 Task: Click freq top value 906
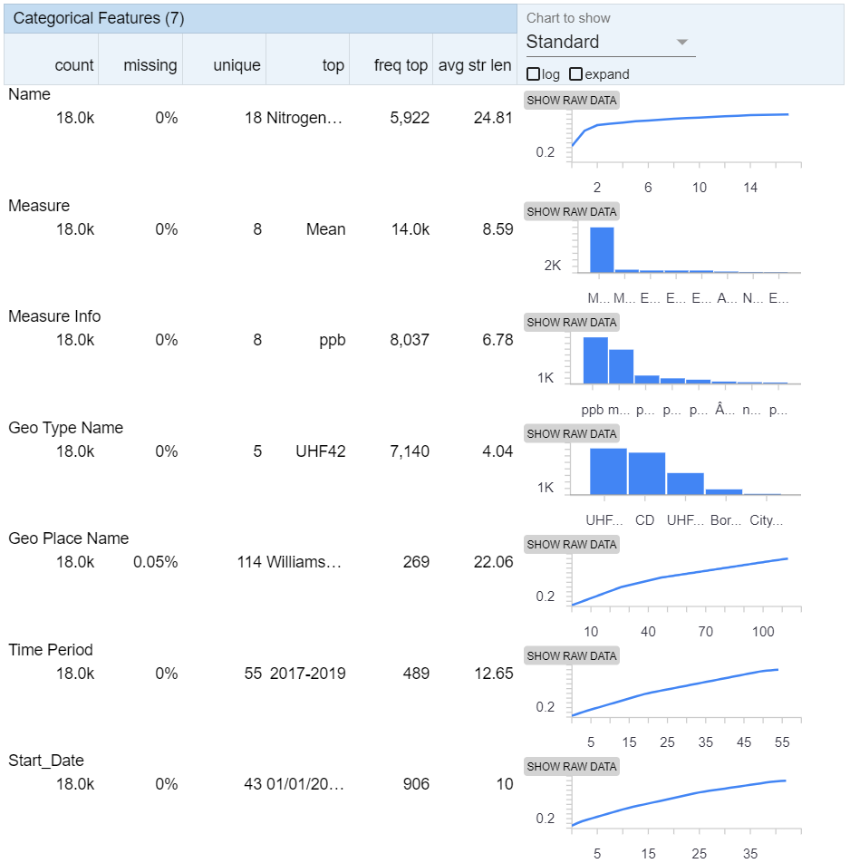coord(416,784)
